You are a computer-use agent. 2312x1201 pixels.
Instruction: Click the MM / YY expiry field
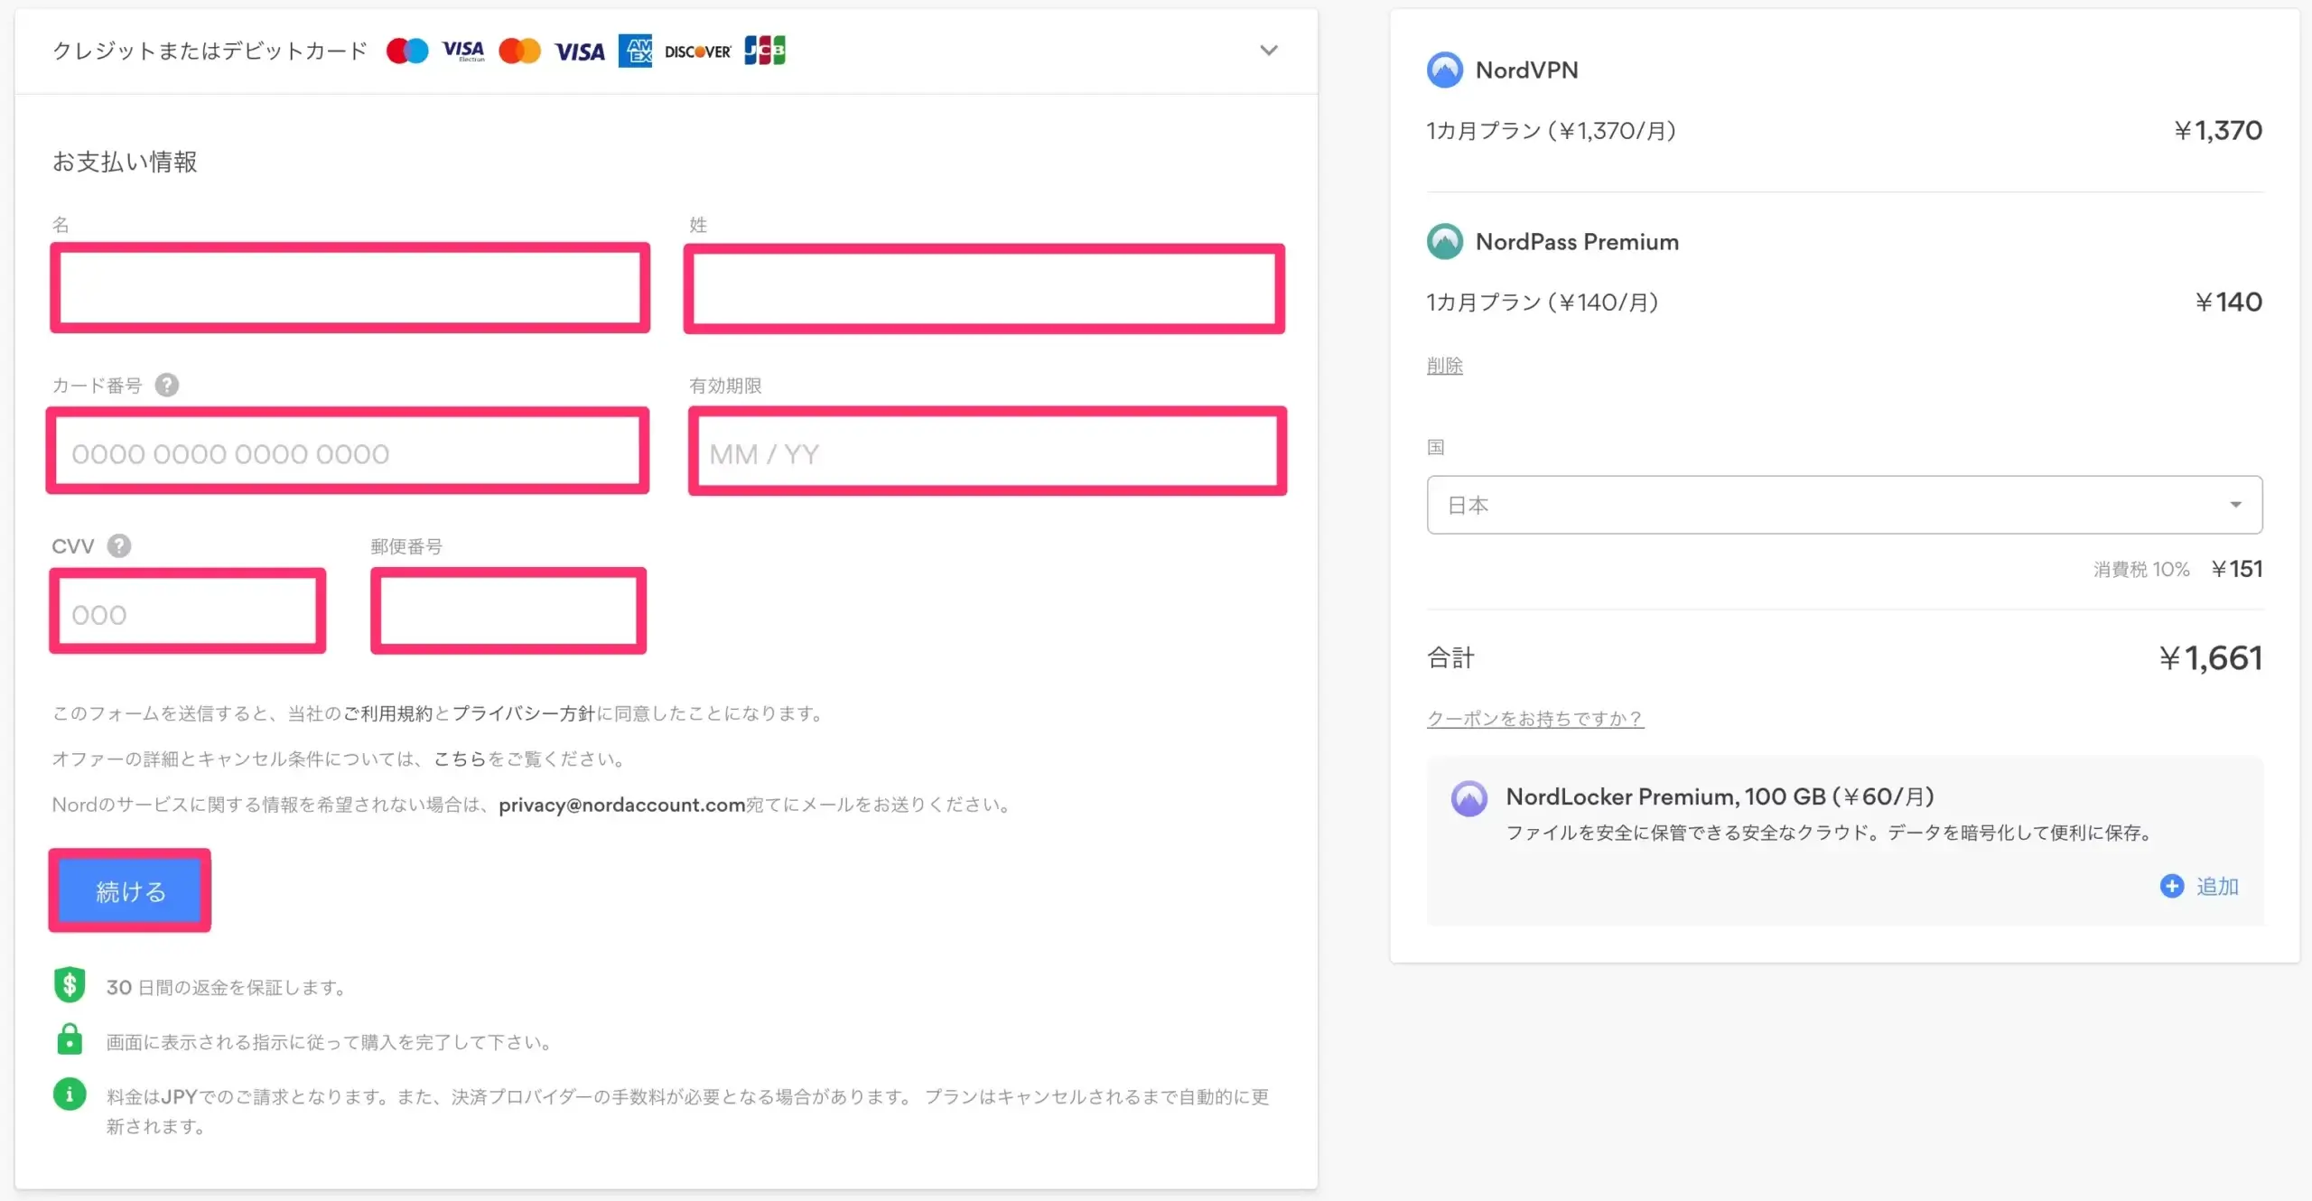pos(987,452)
